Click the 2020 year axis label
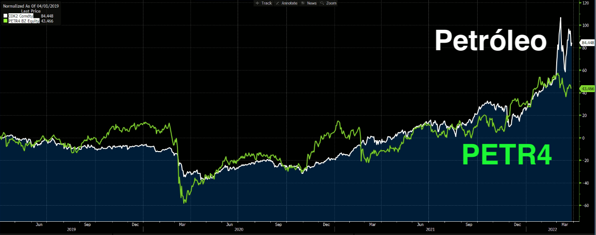The width and height of the screenshot is (596, 235). [239, 229]
